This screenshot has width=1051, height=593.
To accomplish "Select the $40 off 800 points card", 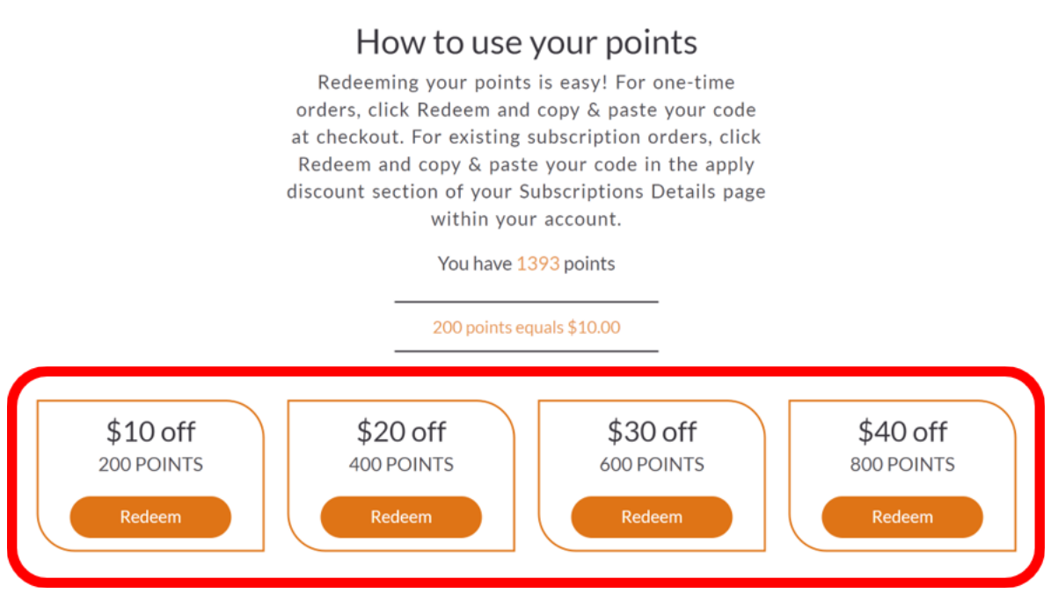I will click(903, 475).
